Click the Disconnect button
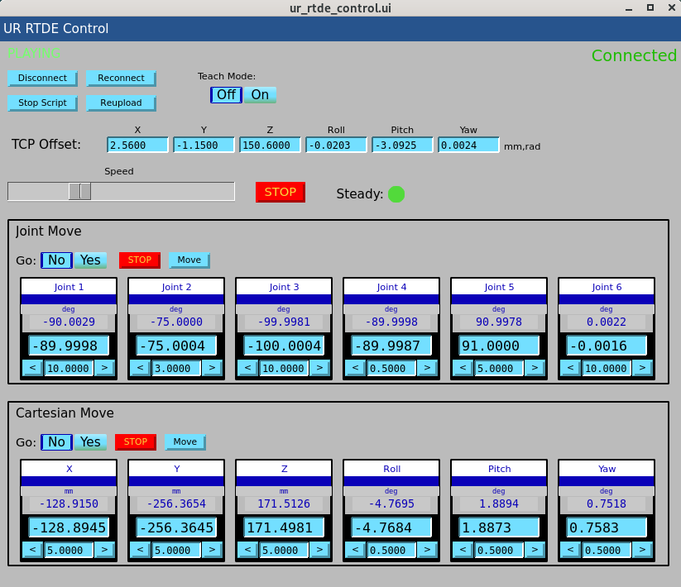The height and width of the screenshot is (587, 681). 42,78
